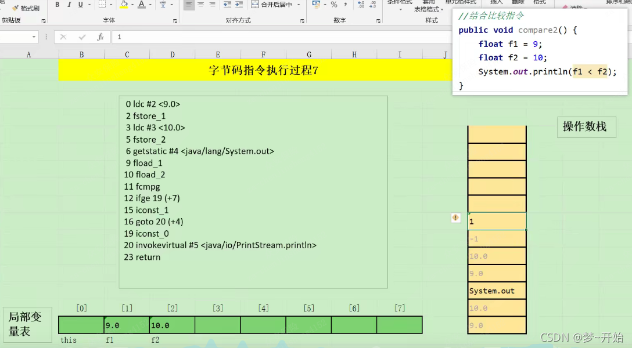Click Merge and Center (合并后居中)
This screenshot has width=632, height=348.
point(272,5)
